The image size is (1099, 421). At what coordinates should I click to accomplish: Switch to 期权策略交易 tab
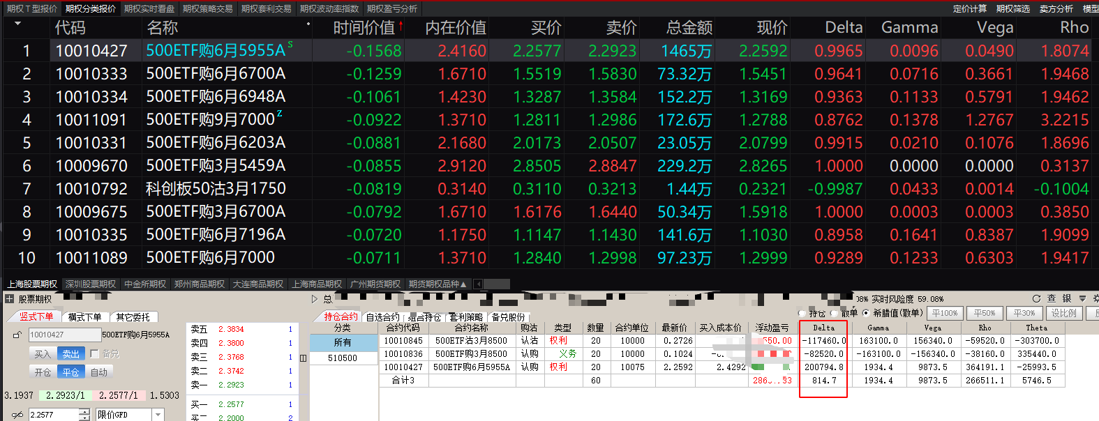(x=207, y=8)
